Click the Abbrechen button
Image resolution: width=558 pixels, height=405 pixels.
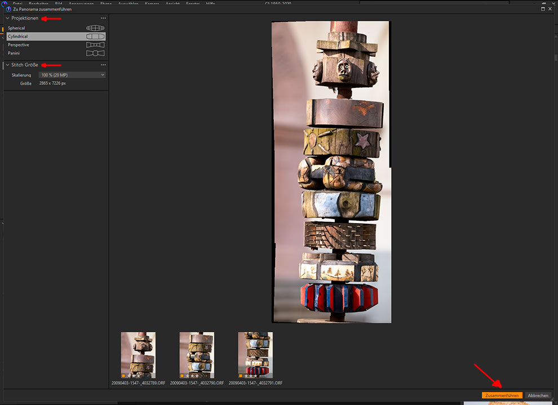pyautogui.click(x=538, y=395)
